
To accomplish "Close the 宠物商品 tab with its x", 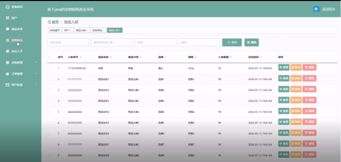I will 103,30.
